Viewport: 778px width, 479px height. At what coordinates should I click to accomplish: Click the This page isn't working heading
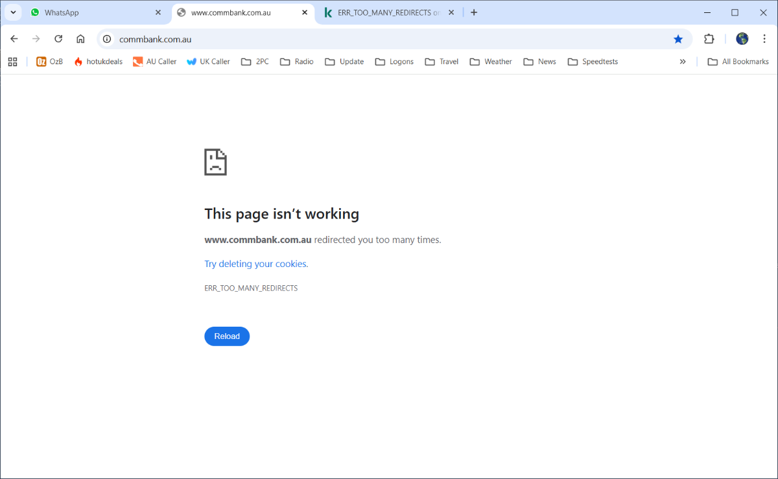click(281, 214)
